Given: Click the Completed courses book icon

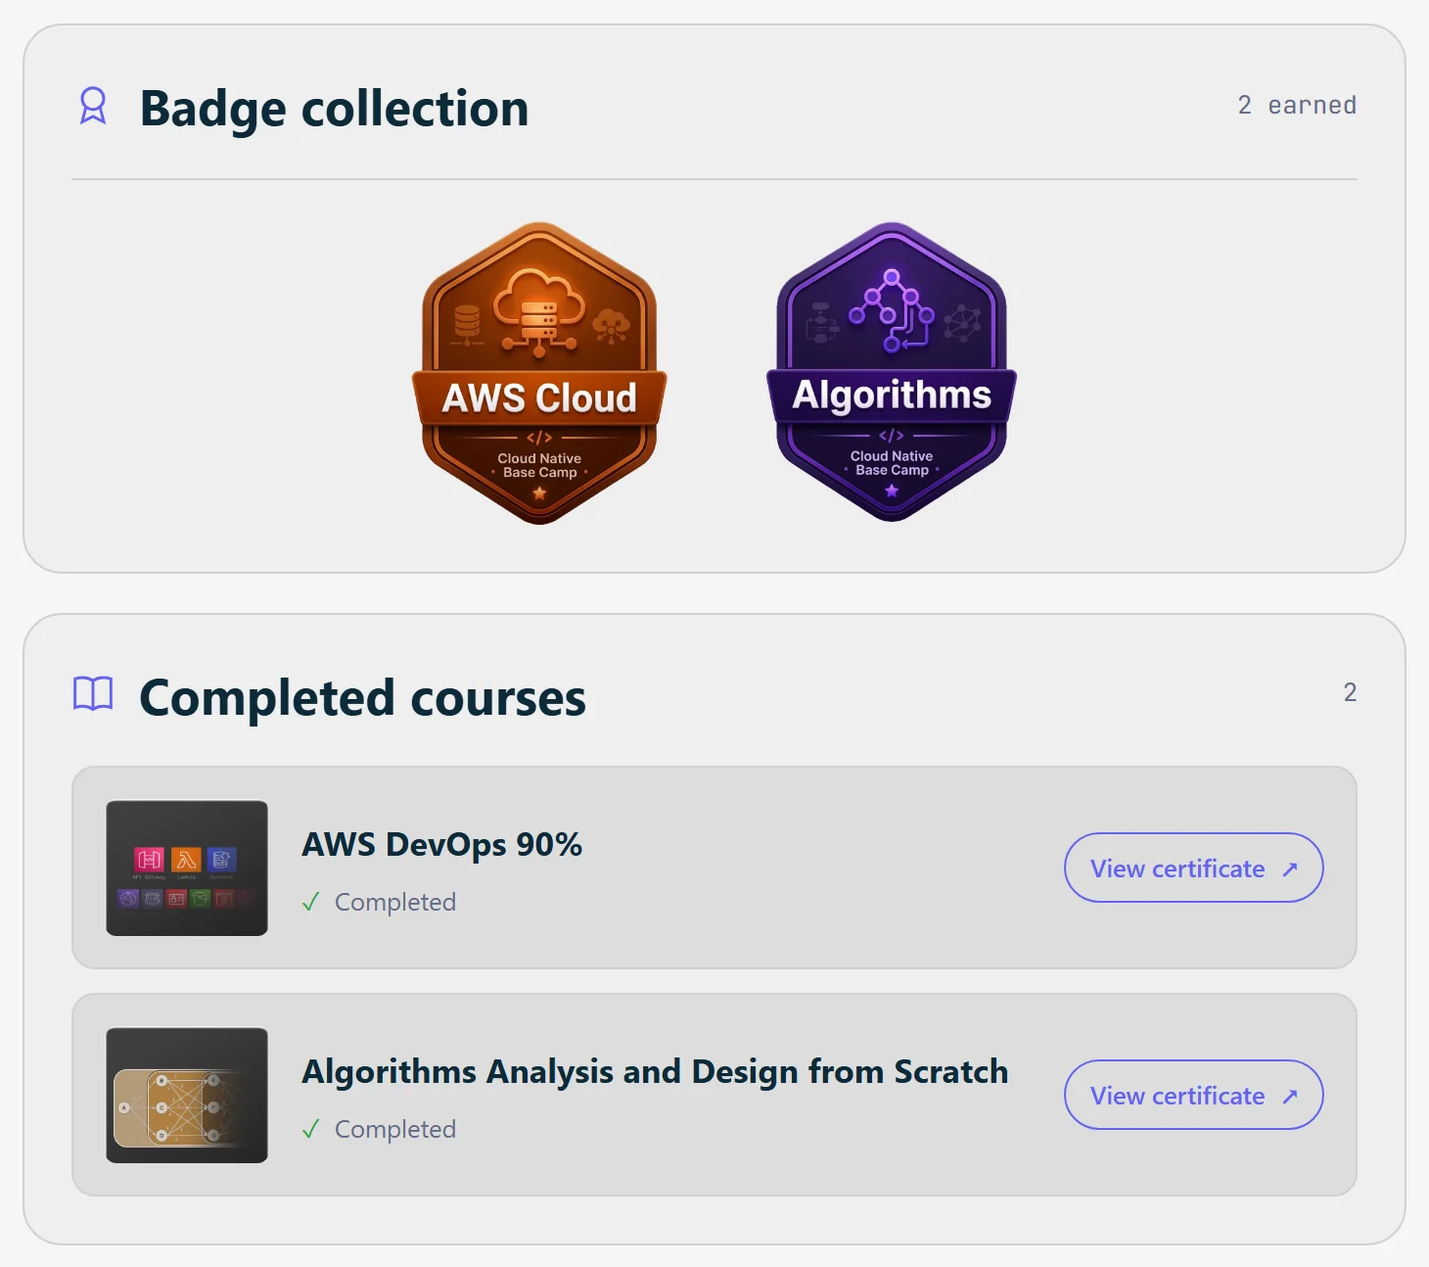Looking at the screenshot, I should 93,694.
